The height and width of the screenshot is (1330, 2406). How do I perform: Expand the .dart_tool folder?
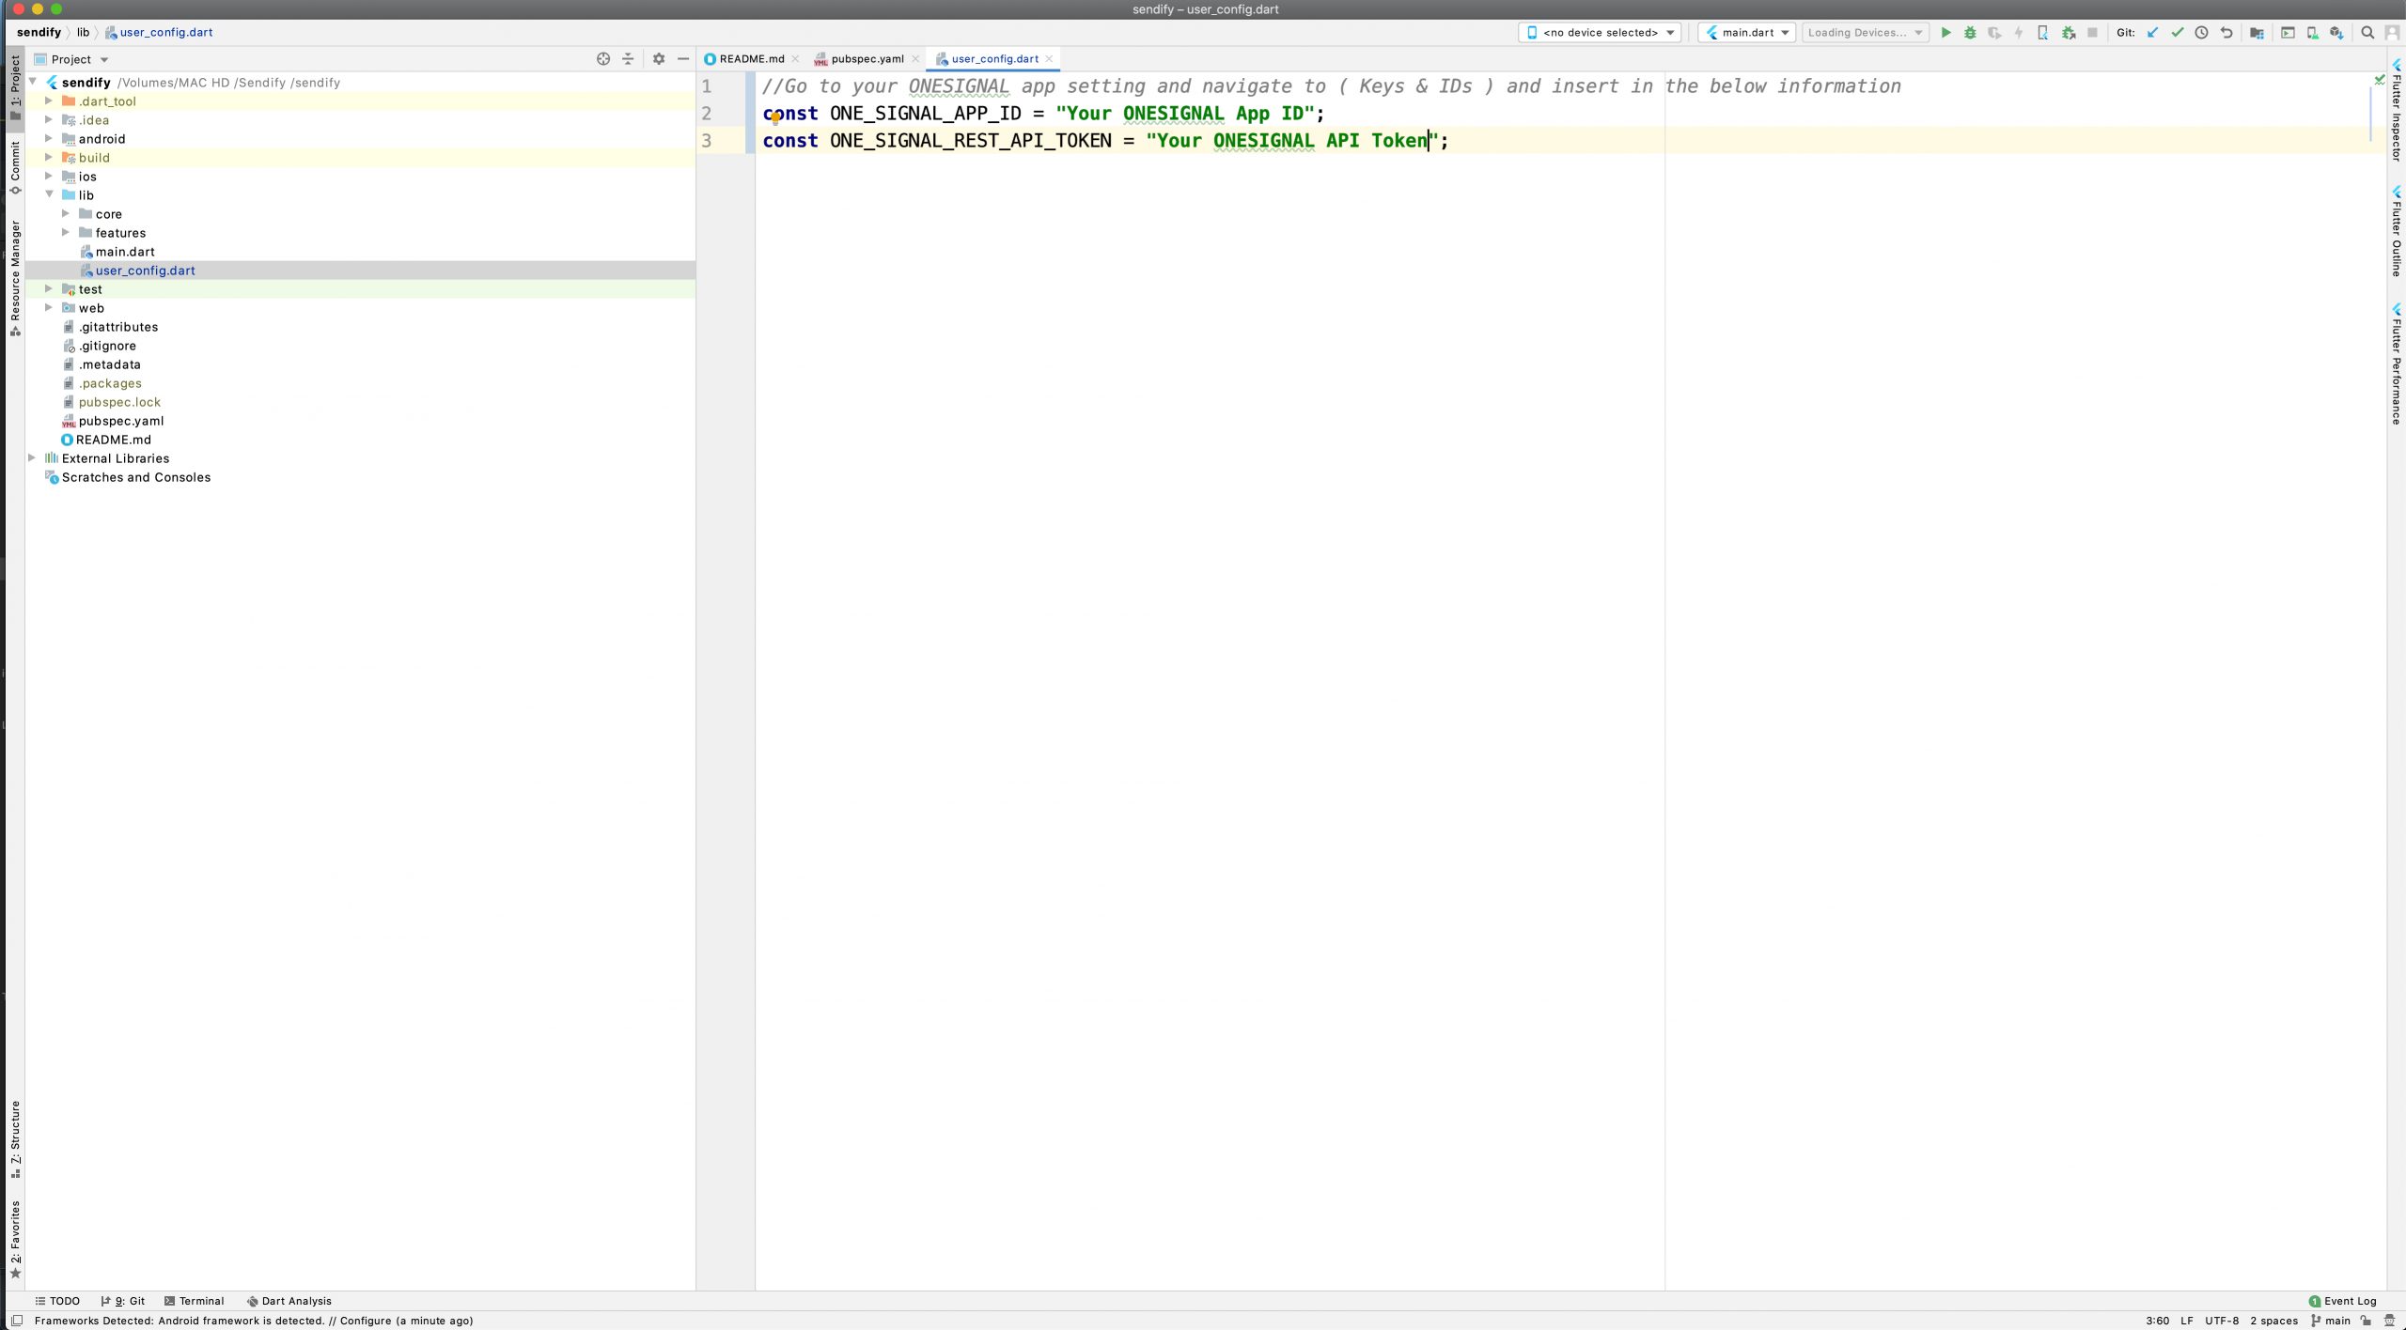click(x=49, y=101)
